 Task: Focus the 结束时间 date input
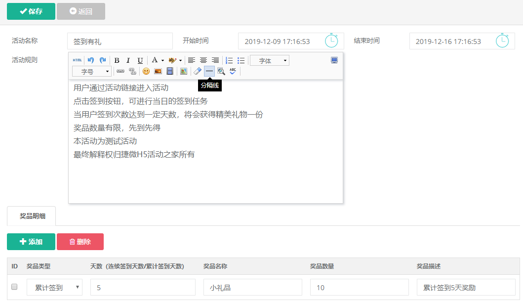pos(462,41)
